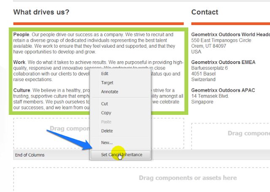
Task: Click Geometrixx Outdoors World Headquarters address
Action: coord(231,43)
